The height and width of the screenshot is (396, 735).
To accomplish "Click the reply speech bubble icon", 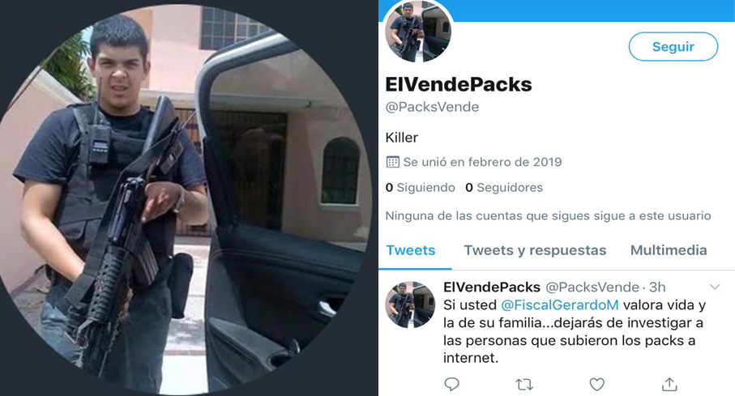I will pyautogui.click(x=451, y=385).
